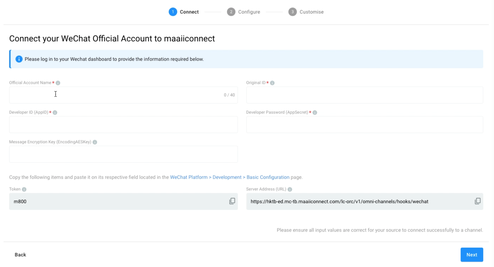Click info icon beside Server Address (URL)
The image size is (494, 267).
pyautogui.click(x=290, y=190)
